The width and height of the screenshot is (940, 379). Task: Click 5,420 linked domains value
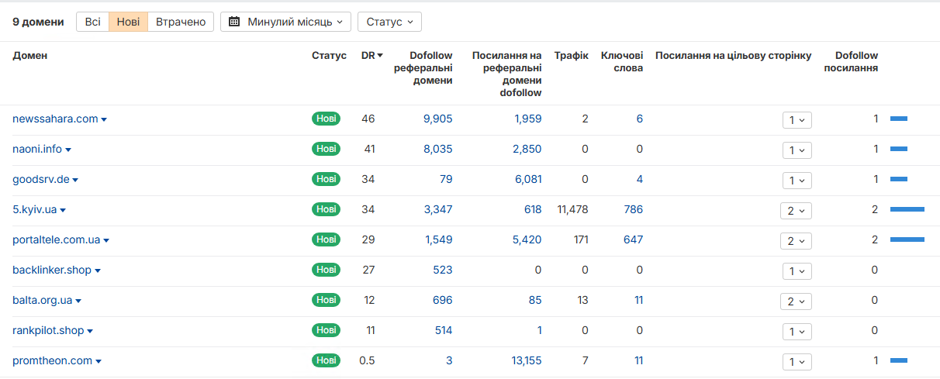(527, 239)
